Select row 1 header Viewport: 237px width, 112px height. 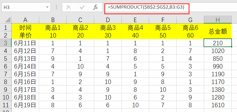pyautogui.click(x=6, y=27)
